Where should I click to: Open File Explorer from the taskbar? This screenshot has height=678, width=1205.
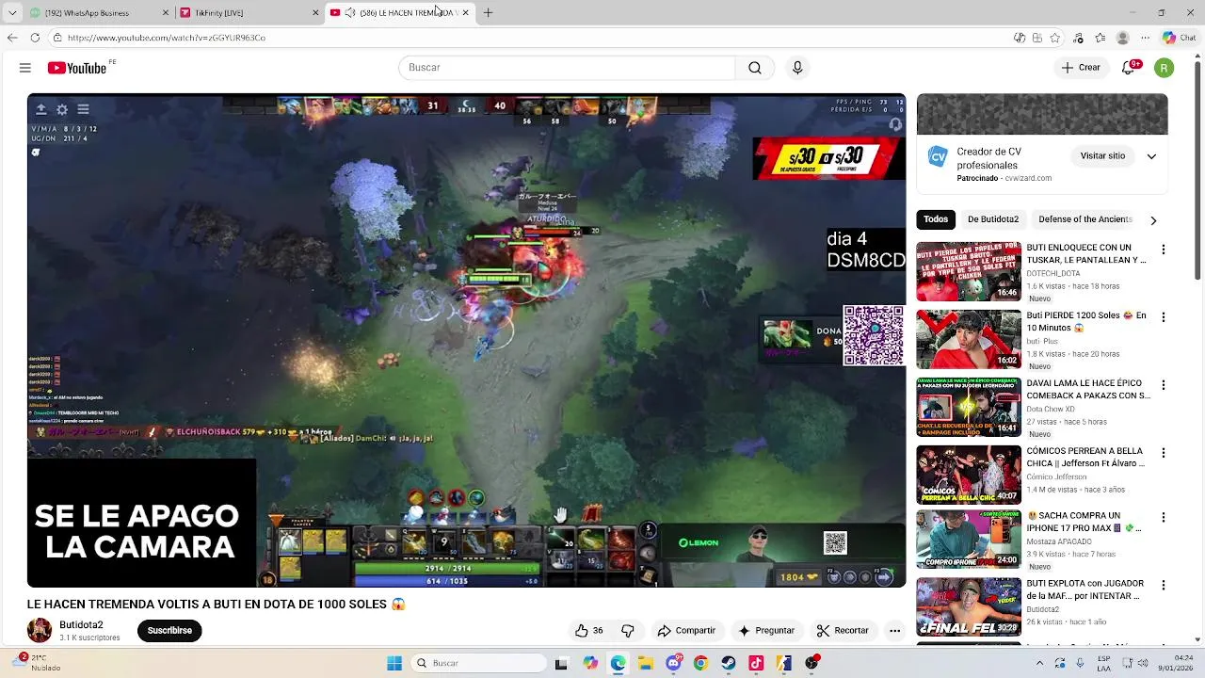point(646,663)
